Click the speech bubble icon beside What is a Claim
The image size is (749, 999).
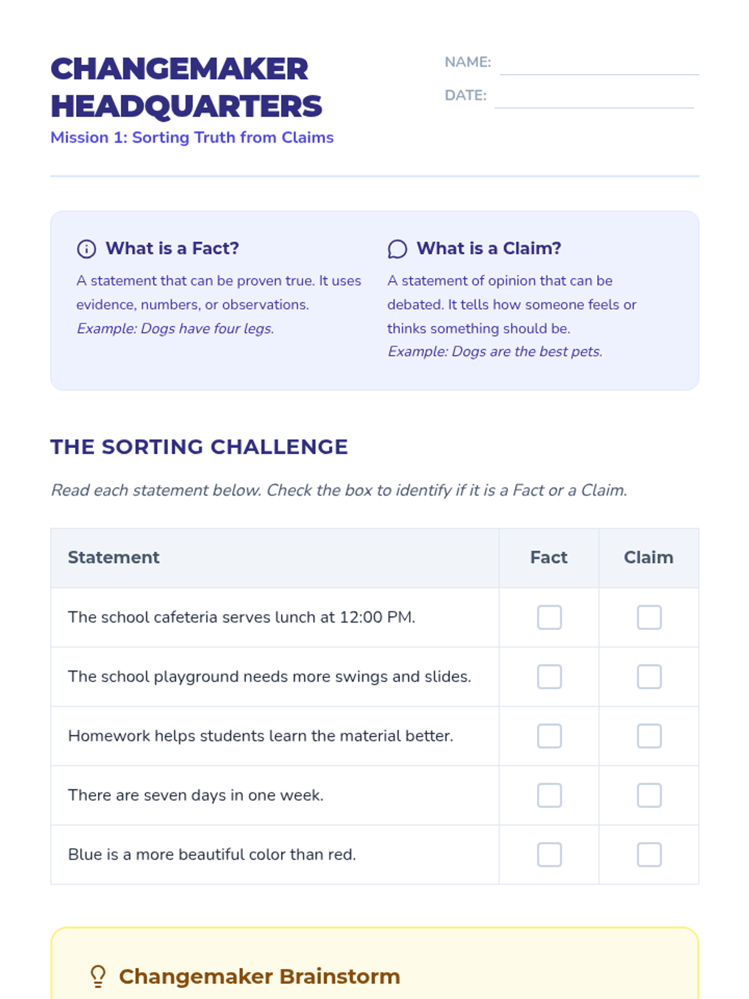pyautogui.click(x=397, y=249)
